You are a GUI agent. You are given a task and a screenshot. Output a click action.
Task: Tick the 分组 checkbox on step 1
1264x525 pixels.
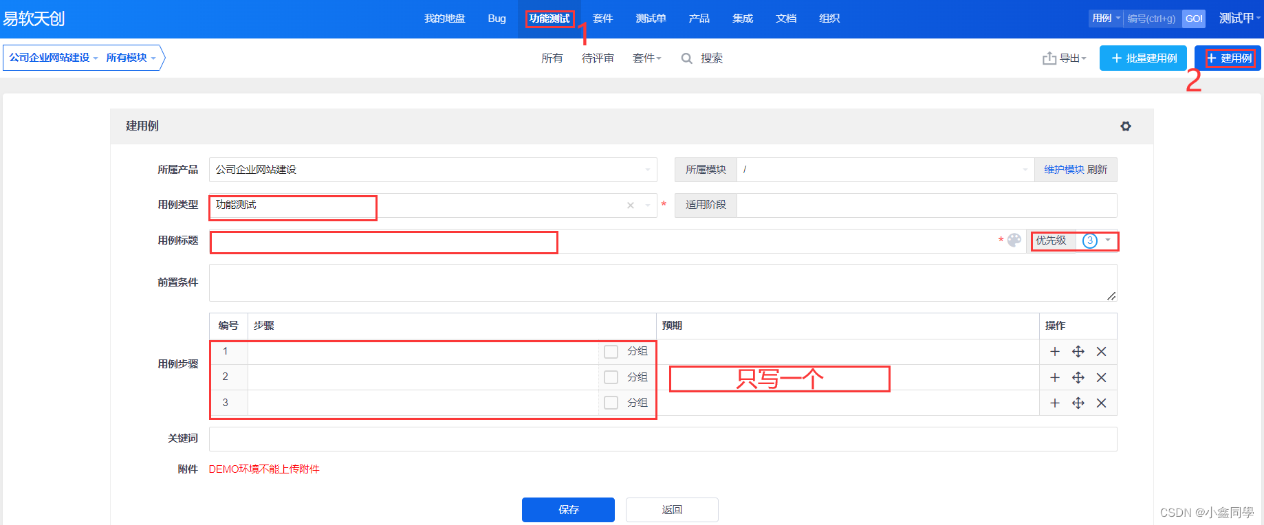point(611,352)
